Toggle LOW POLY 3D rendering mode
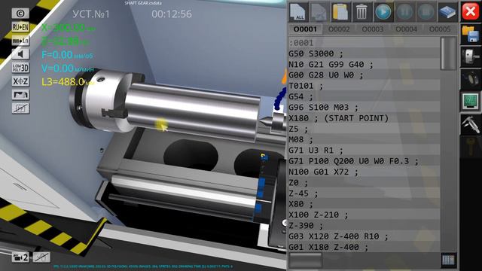The image size is (482, 271). click(20, 68)
